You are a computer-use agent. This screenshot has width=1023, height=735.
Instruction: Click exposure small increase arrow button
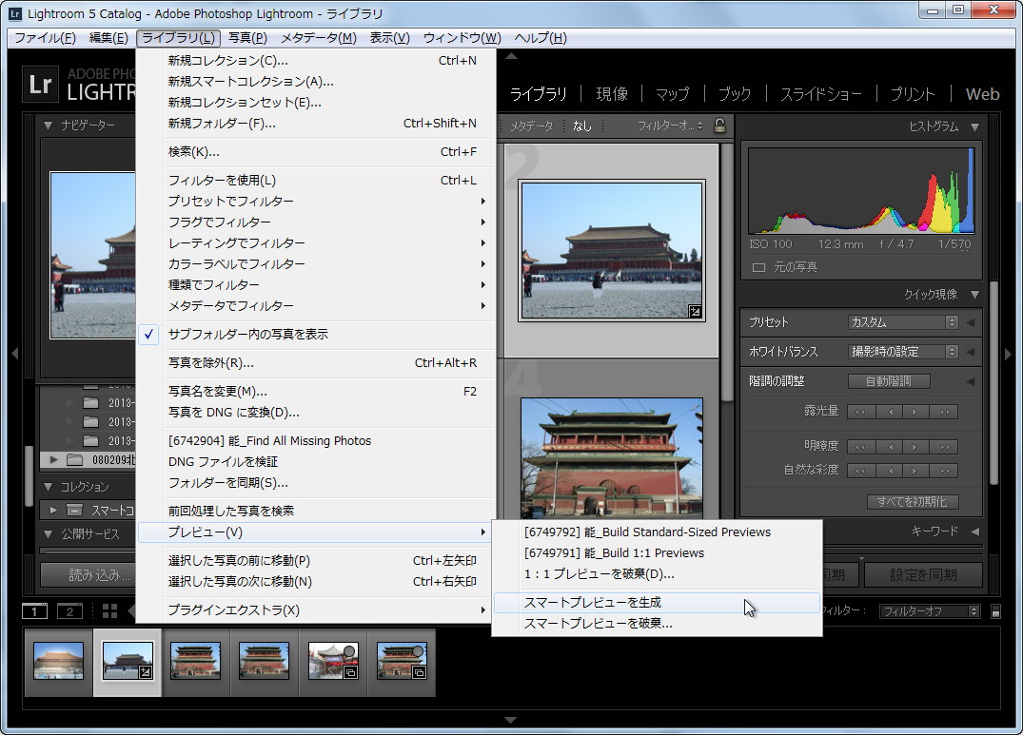(916, 412)
